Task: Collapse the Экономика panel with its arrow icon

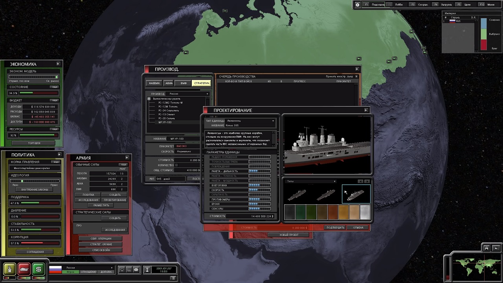Action: tap(58, 64)
